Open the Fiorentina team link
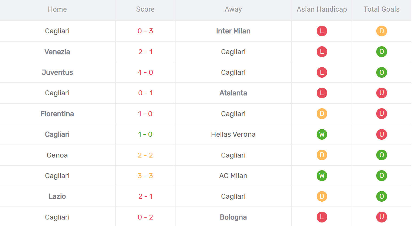 (57, 114)
